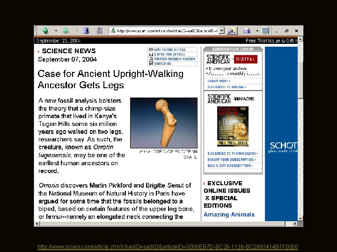Click the SCIENCE NEWS section heading

[69, 51]
